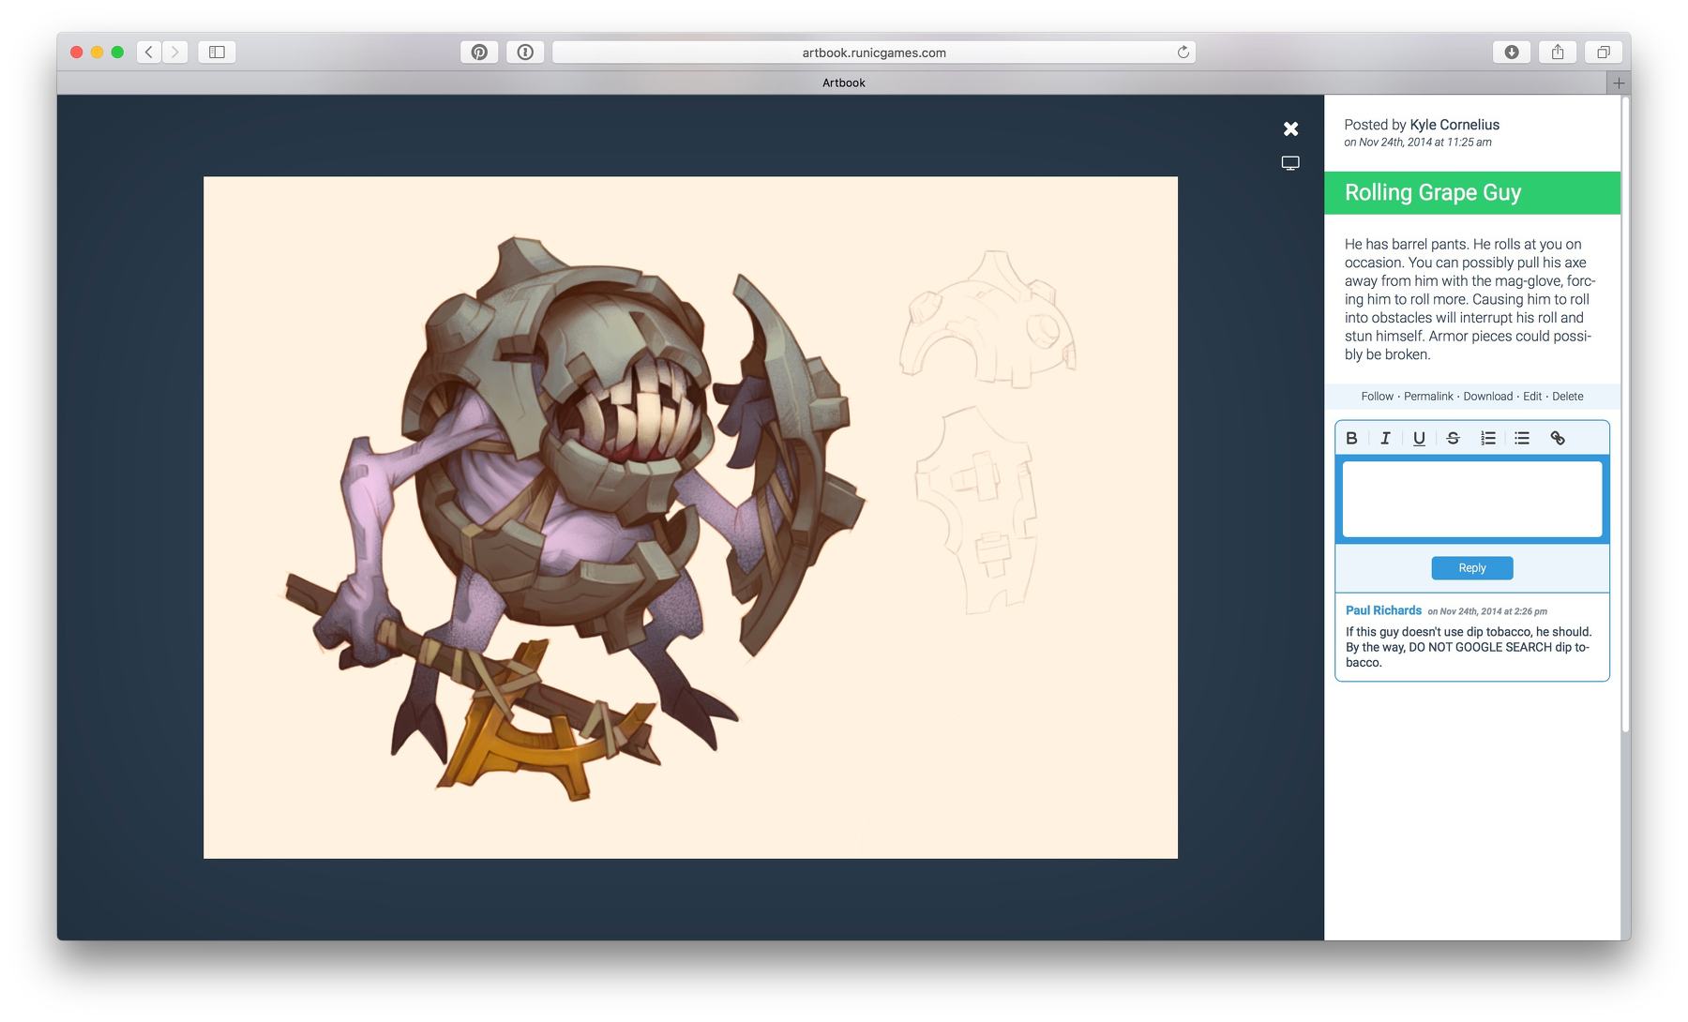Toggle strikethrough formatting icon
The image size is (1688, 1022).
click(1453, 438)
